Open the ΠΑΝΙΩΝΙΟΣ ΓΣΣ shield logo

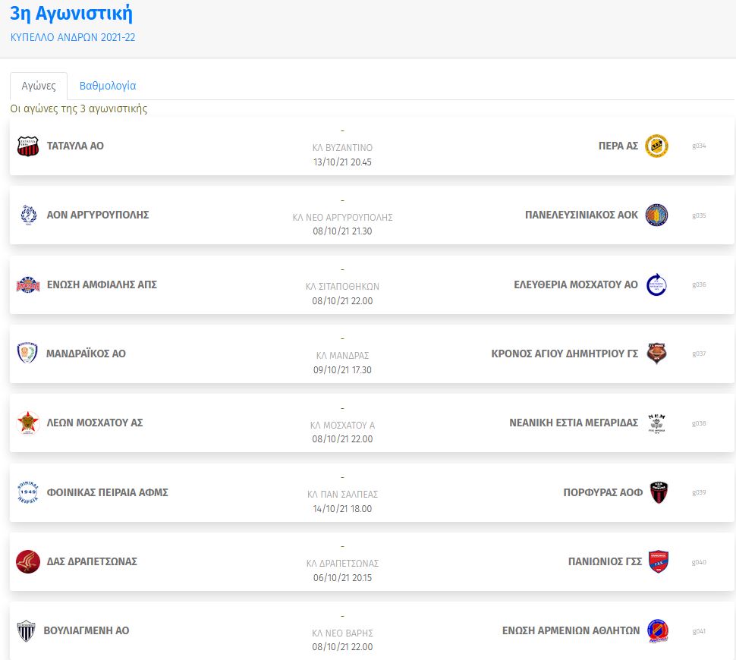(658, 561)
